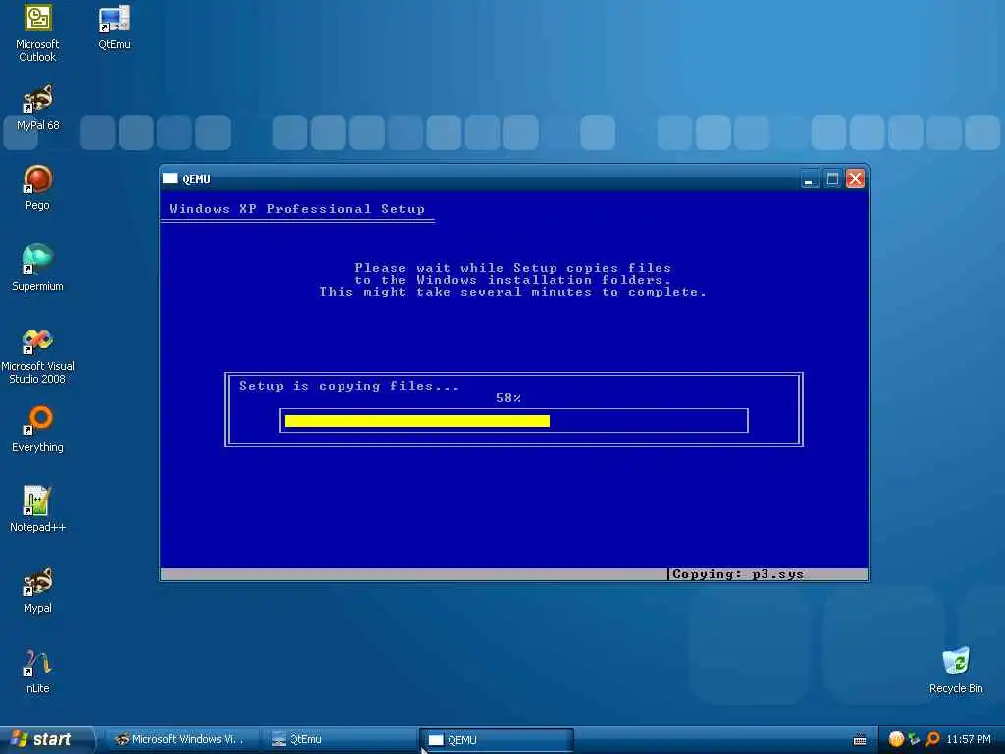Viewport: 1005px width, 754px height.
Task: Click the 58% progress text
Action: point(508,398)
